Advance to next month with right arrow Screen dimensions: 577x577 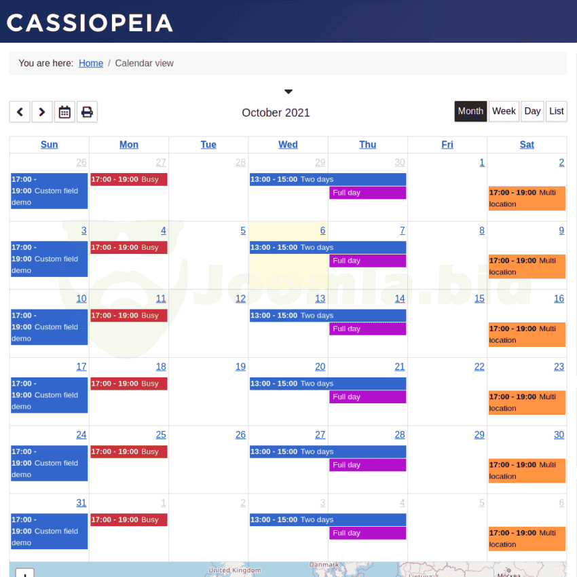42,111
